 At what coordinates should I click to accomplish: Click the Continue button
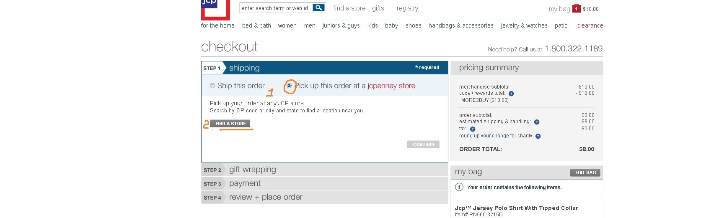[x=423, y=144]
